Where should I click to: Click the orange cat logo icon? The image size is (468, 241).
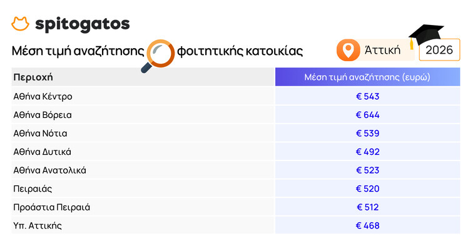20,24
